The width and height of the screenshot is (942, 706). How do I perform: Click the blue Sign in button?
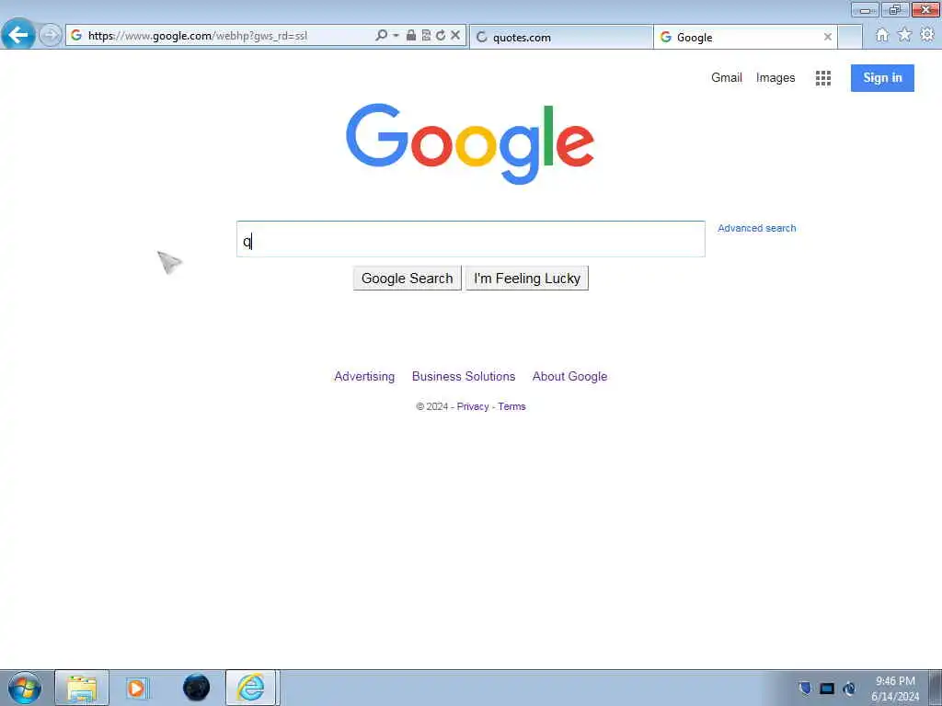pos(882,77)
